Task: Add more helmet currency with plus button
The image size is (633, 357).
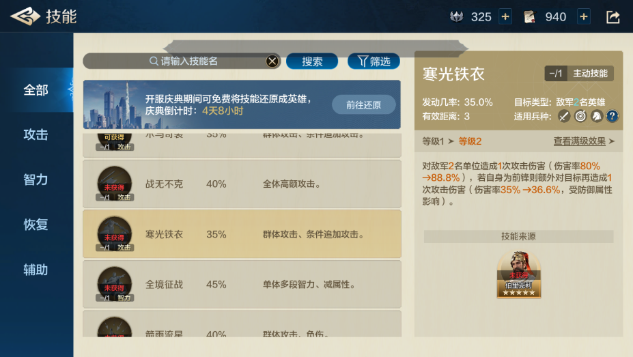Action: click(505, 16)
